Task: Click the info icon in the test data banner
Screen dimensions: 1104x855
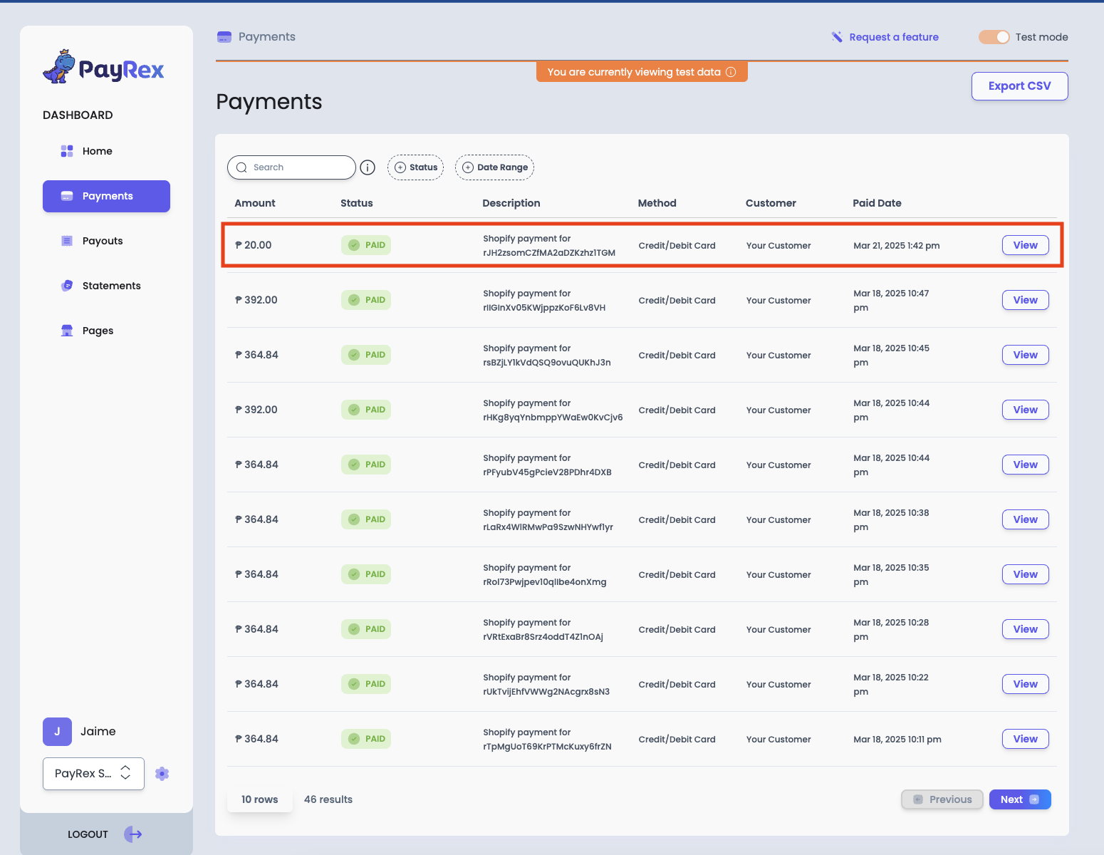Action: pyautogui.click(x=731, y=71)
